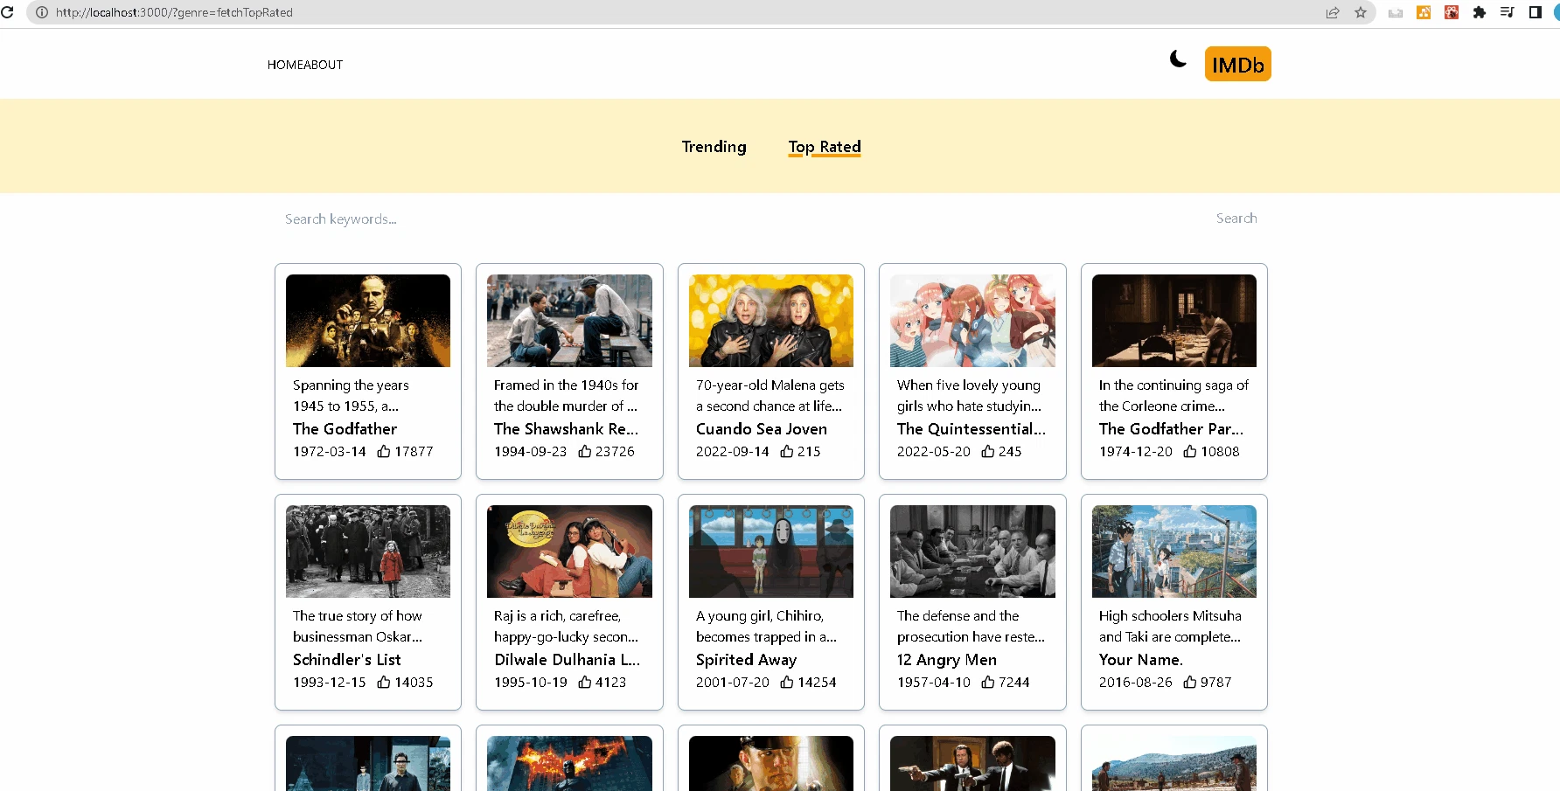Image resolution: width=1560 pixels, height=791 pixels.
Task: Click the description "The defense and the prosecution have reste..."
Action: pos(971,627)
